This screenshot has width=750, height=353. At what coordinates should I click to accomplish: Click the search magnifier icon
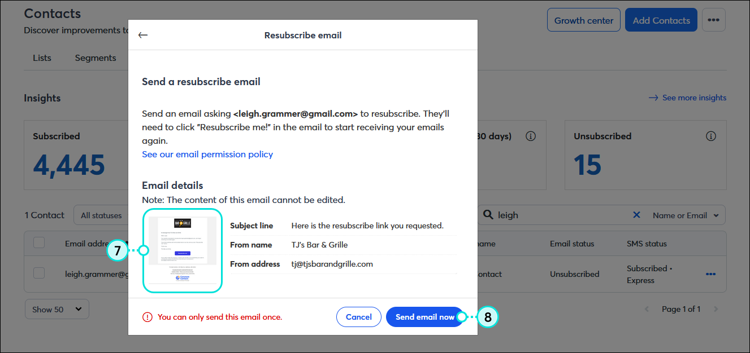coord(488,215)
